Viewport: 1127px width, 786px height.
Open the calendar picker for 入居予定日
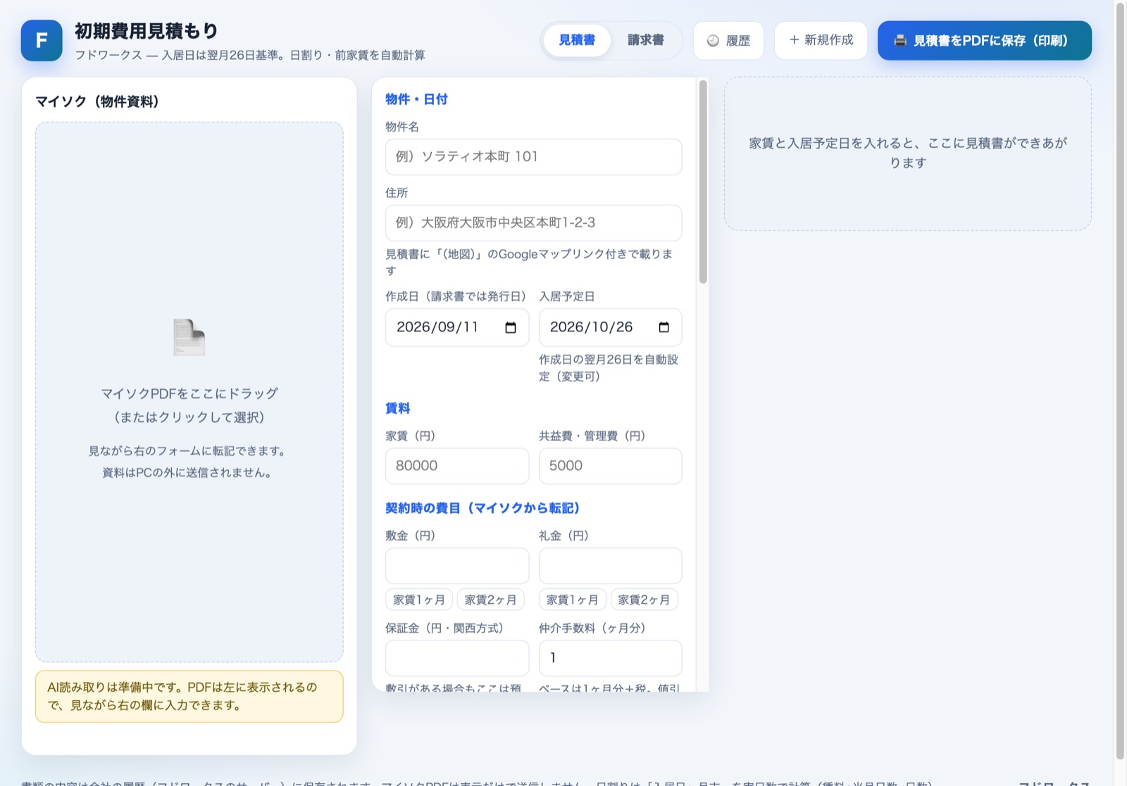664,327
